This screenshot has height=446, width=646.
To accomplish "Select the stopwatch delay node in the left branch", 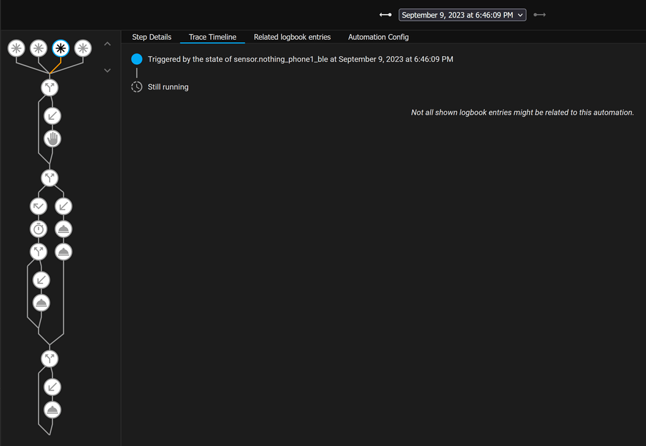I will [x=38, y=229].
